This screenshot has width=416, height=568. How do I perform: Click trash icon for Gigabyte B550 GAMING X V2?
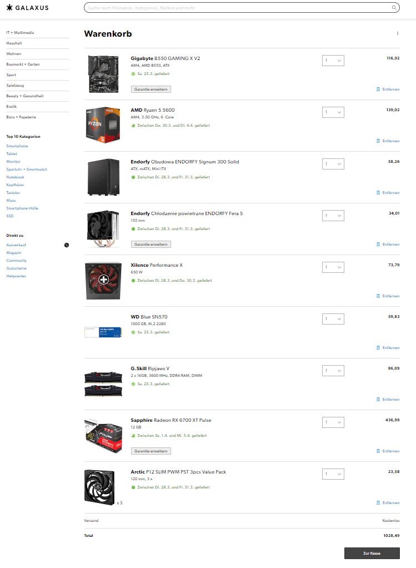(x=378, y=89)
